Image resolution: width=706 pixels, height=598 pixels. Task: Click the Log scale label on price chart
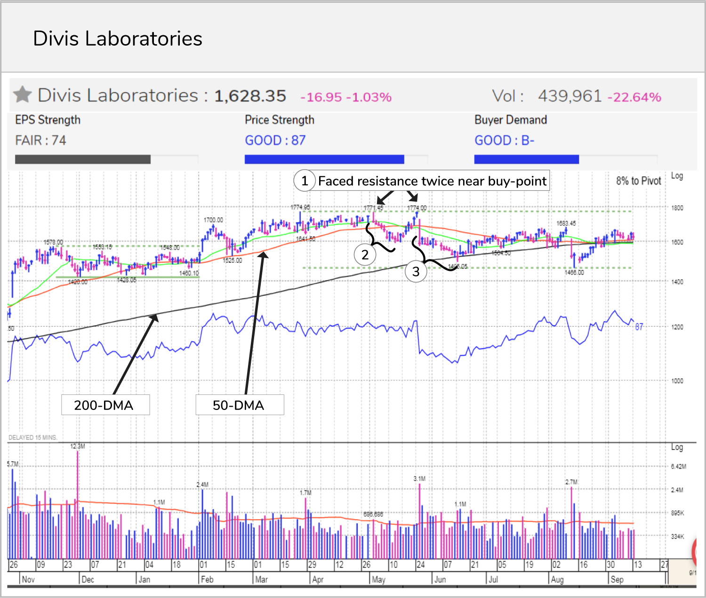[x=677, y=176]
